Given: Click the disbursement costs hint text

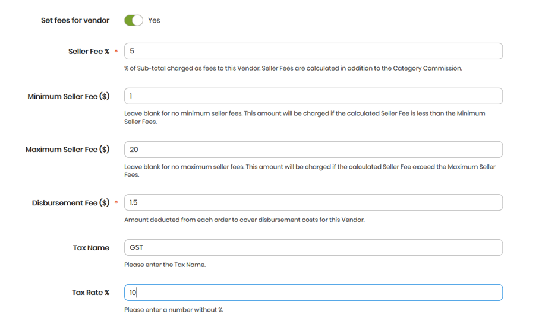Looking at the screenshot, I should pos(244,220).
